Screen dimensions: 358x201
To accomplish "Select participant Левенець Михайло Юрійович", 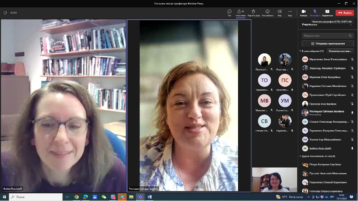I will 328,68.
